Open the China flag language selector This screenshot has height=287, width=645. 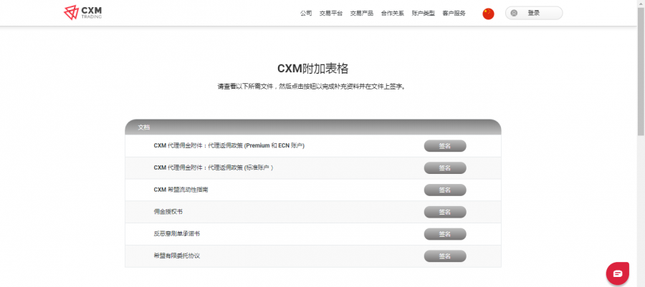[x=488, y=14]
